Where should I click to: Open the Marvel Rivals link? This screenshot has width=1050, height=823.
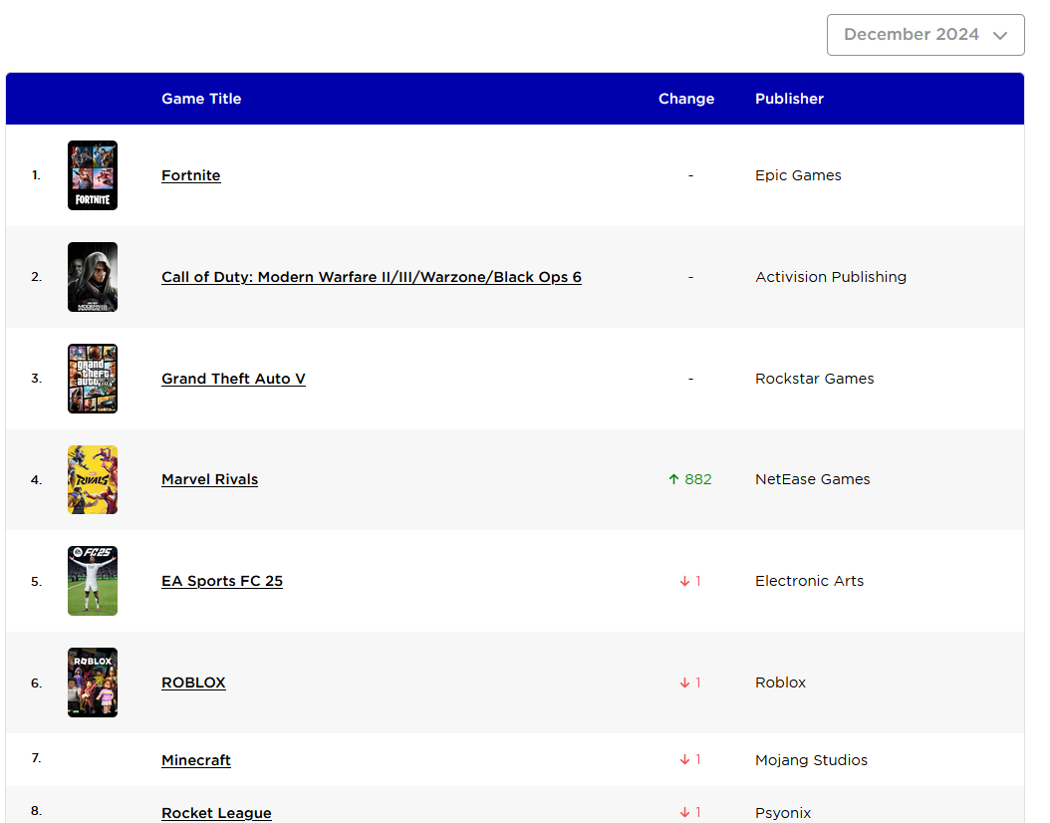click(209, 479)
